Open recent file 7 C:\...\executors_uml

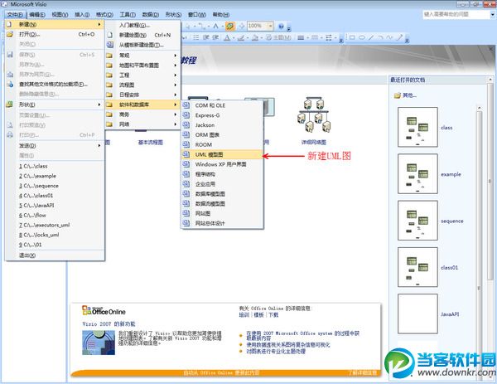[55, 225]
